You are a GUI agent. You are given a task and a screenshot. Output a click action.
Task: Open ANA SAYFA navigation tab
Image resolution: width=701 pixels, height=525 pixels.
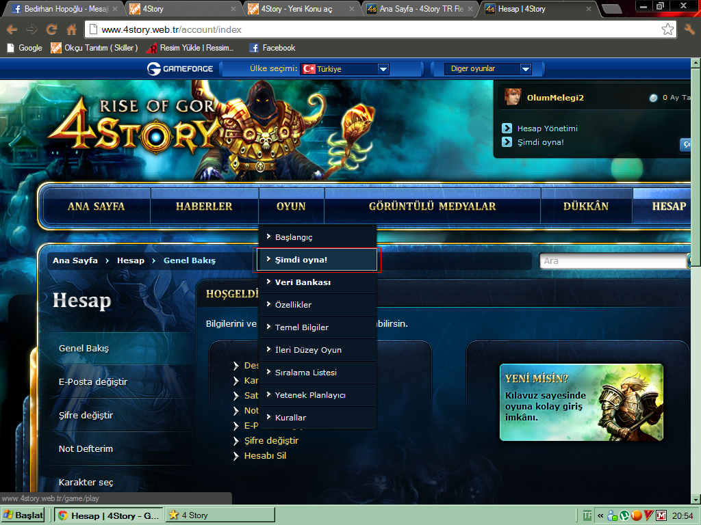click(96, 206)
